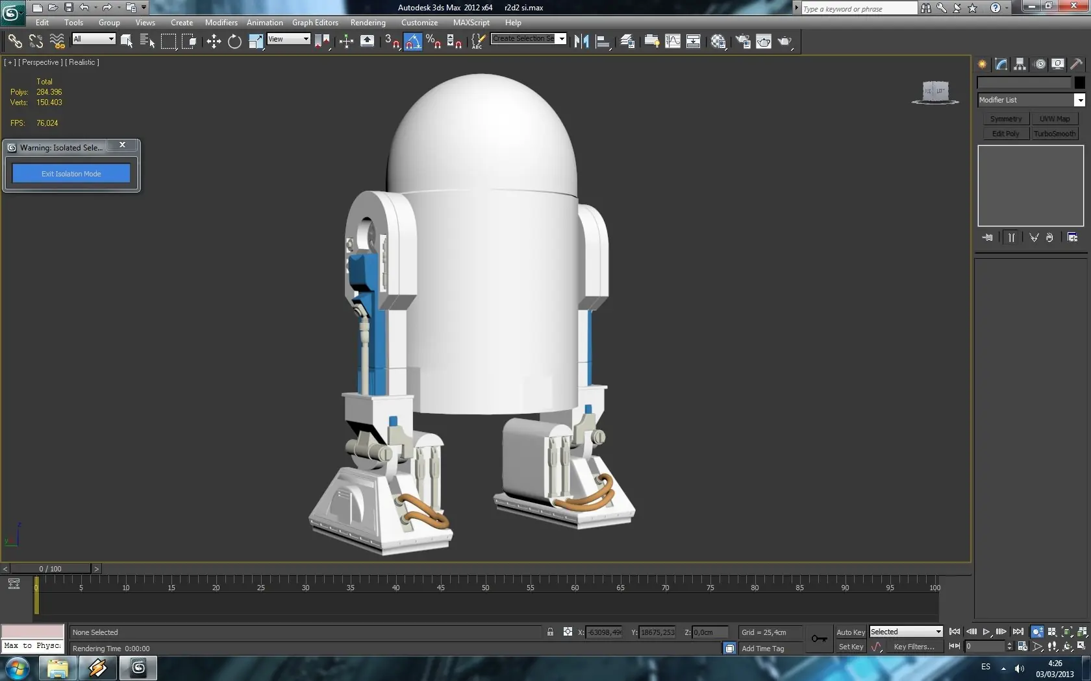The width and height of the screenshot is (1091, 681).
Task: Open the Modifiers menu
Action: 221,23
